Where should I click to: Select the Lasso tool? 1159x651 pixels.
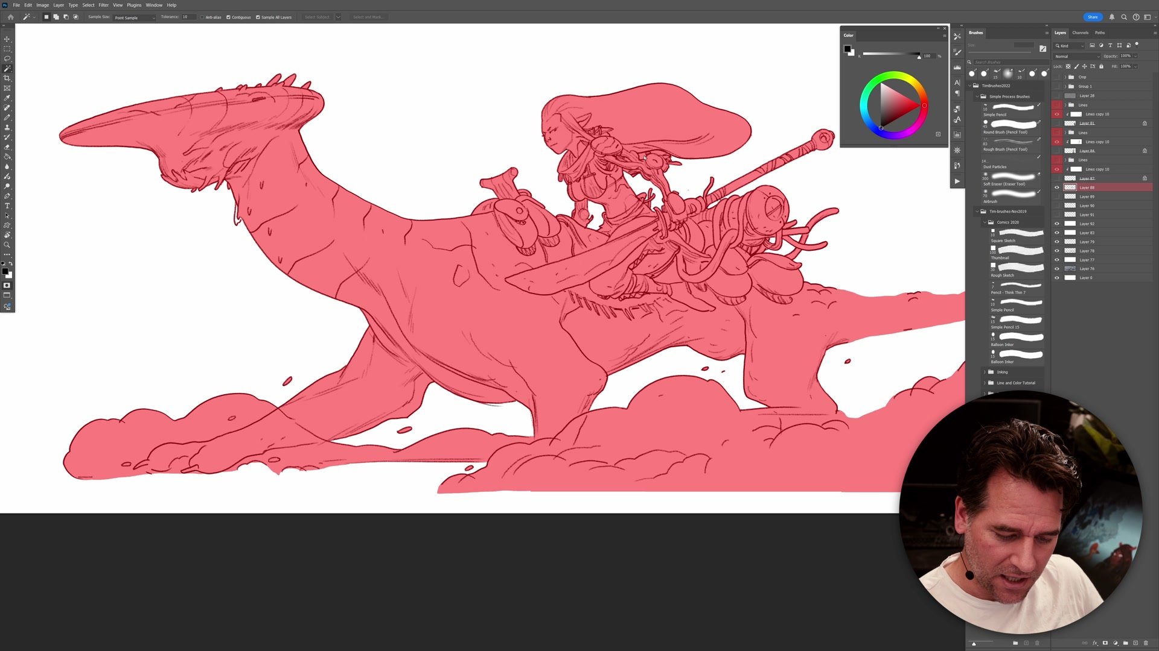coord(7,58)
